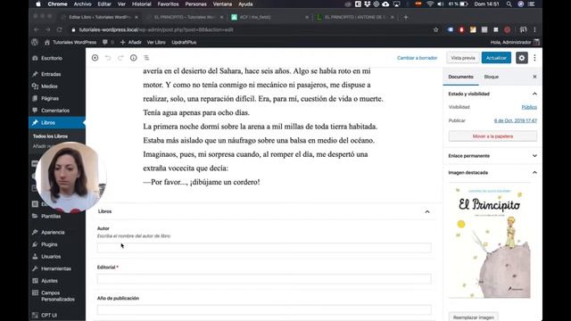Open the Apple menu
This screenshot has width=571, height=321.
pos(38,4)
